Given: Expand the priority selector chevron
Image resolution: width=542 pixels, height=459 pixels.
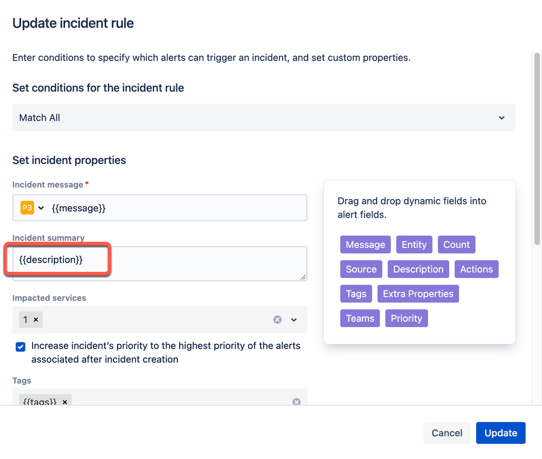Looking at the screenshot, I should pyautogui.click(x=41, y=208).
